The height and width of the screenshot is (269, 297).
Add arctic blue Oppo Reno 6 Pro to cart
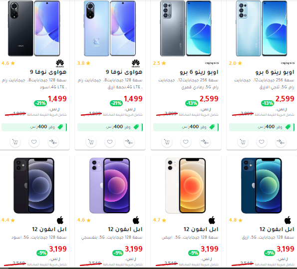(243, 142)
